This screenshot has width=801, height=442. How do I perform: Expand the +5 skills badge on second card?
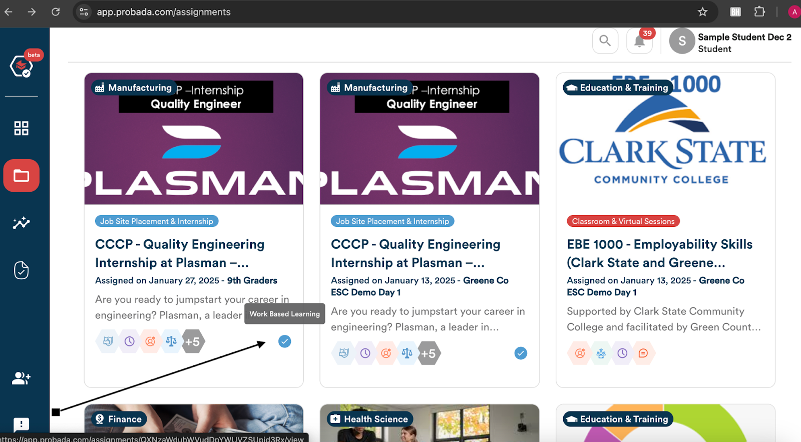point(429,353)
